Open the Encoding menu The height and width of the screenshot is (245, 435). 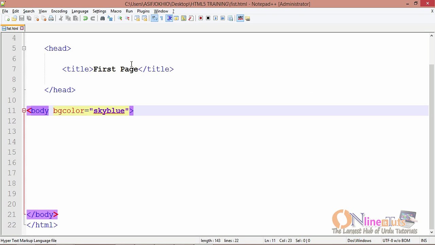59,11
